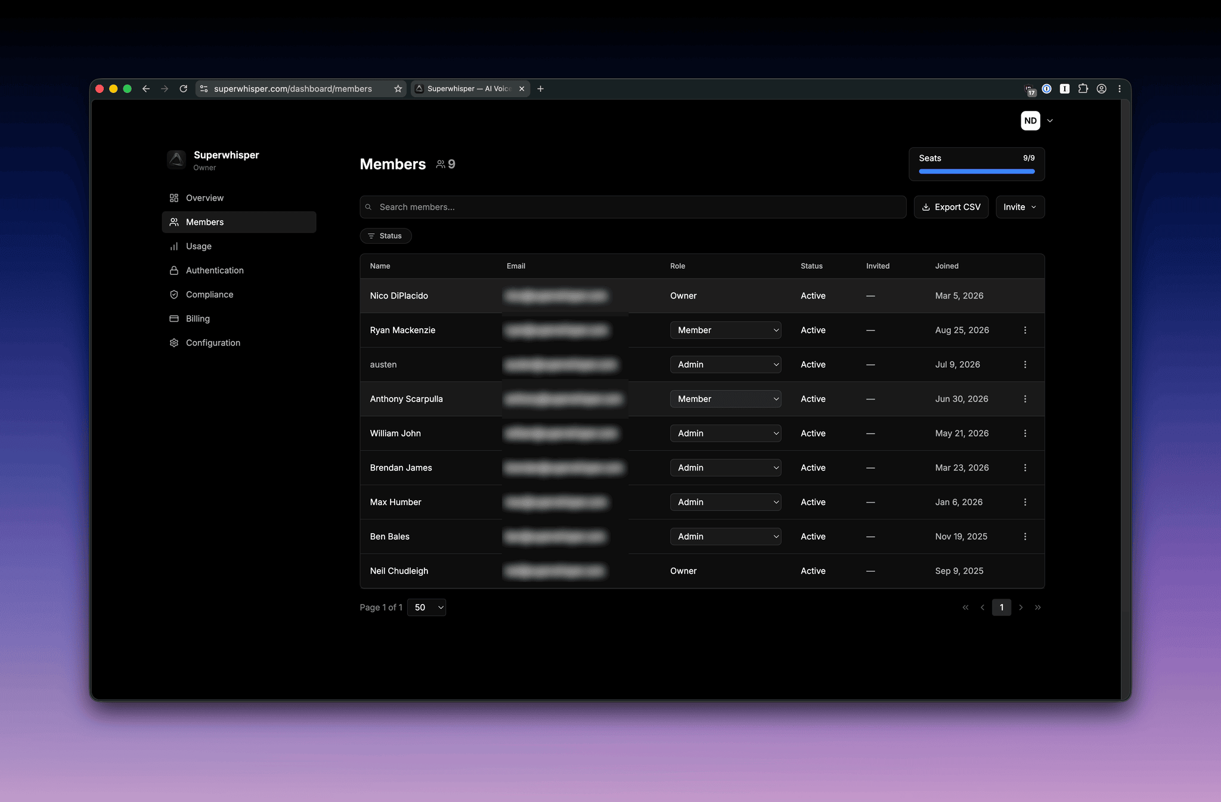Click the browser reload icon
The width and height of the screenshot is (1221, 802).
point(184,89)
